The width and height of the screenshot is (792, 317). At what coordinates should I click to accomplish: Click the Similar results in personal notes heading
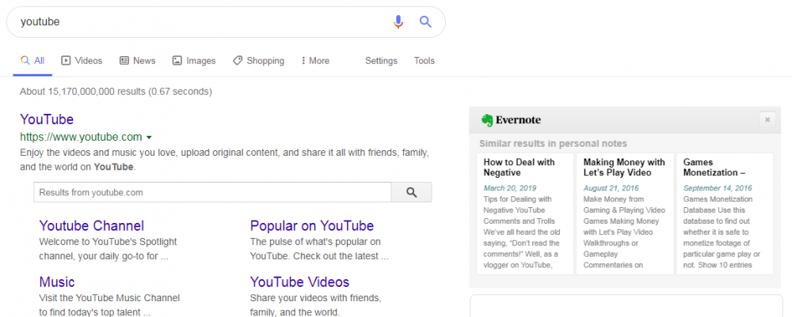click(553, 144)
